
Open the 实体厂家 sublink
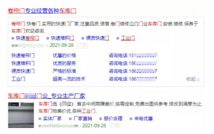(x=52, y=119)
